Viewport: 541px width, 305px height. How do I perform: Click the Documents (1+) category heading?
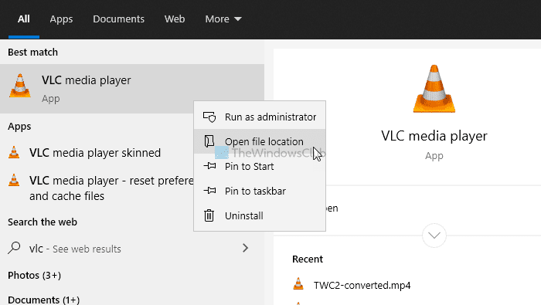click(x=44, y=300)
